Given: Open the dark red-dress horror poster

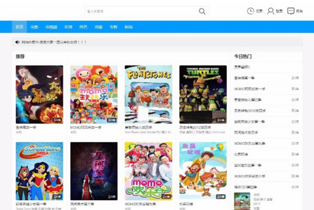Looking at the screenshot, I should point(94,171).
